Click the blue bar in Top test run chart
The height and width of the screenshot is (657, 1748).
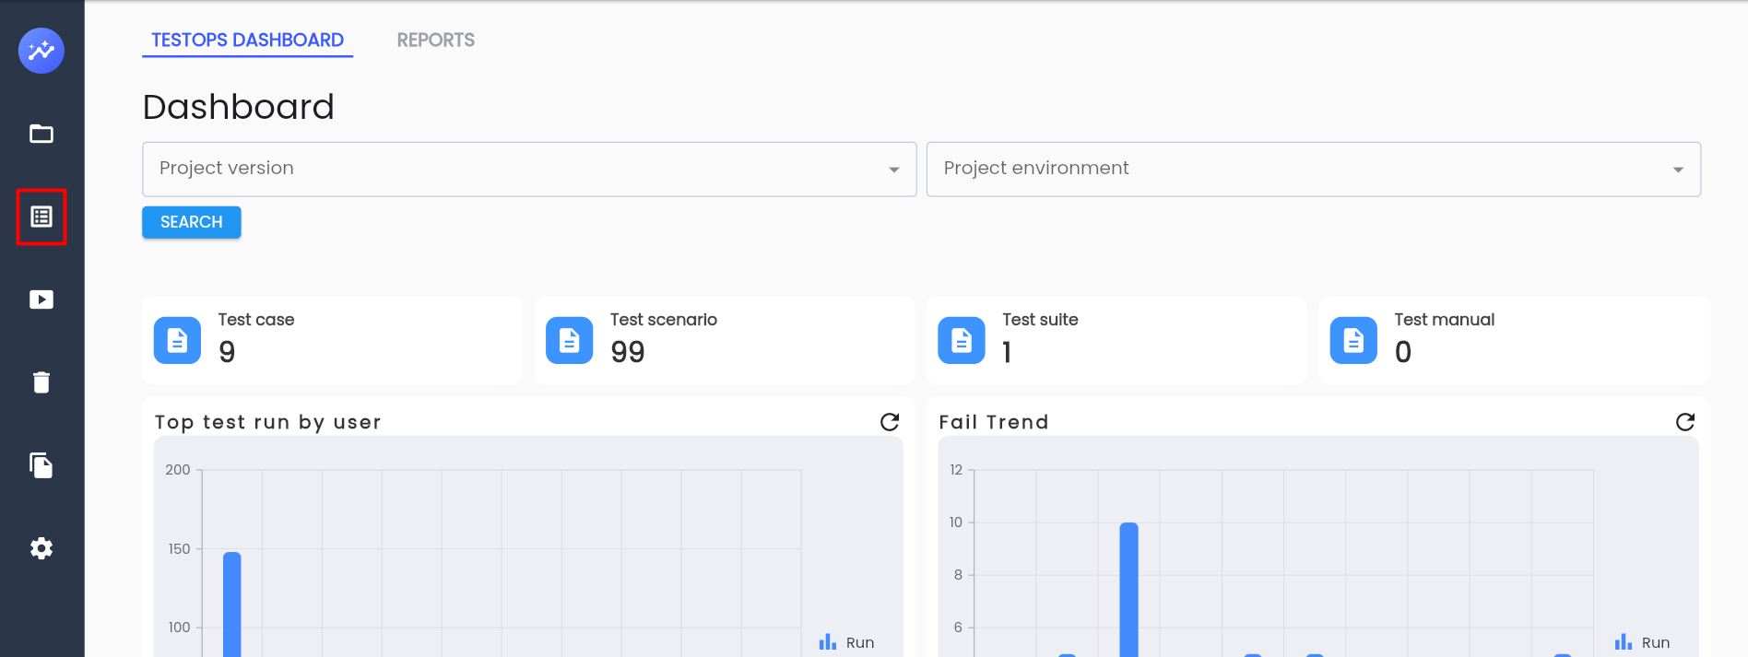tap(232, 604)
